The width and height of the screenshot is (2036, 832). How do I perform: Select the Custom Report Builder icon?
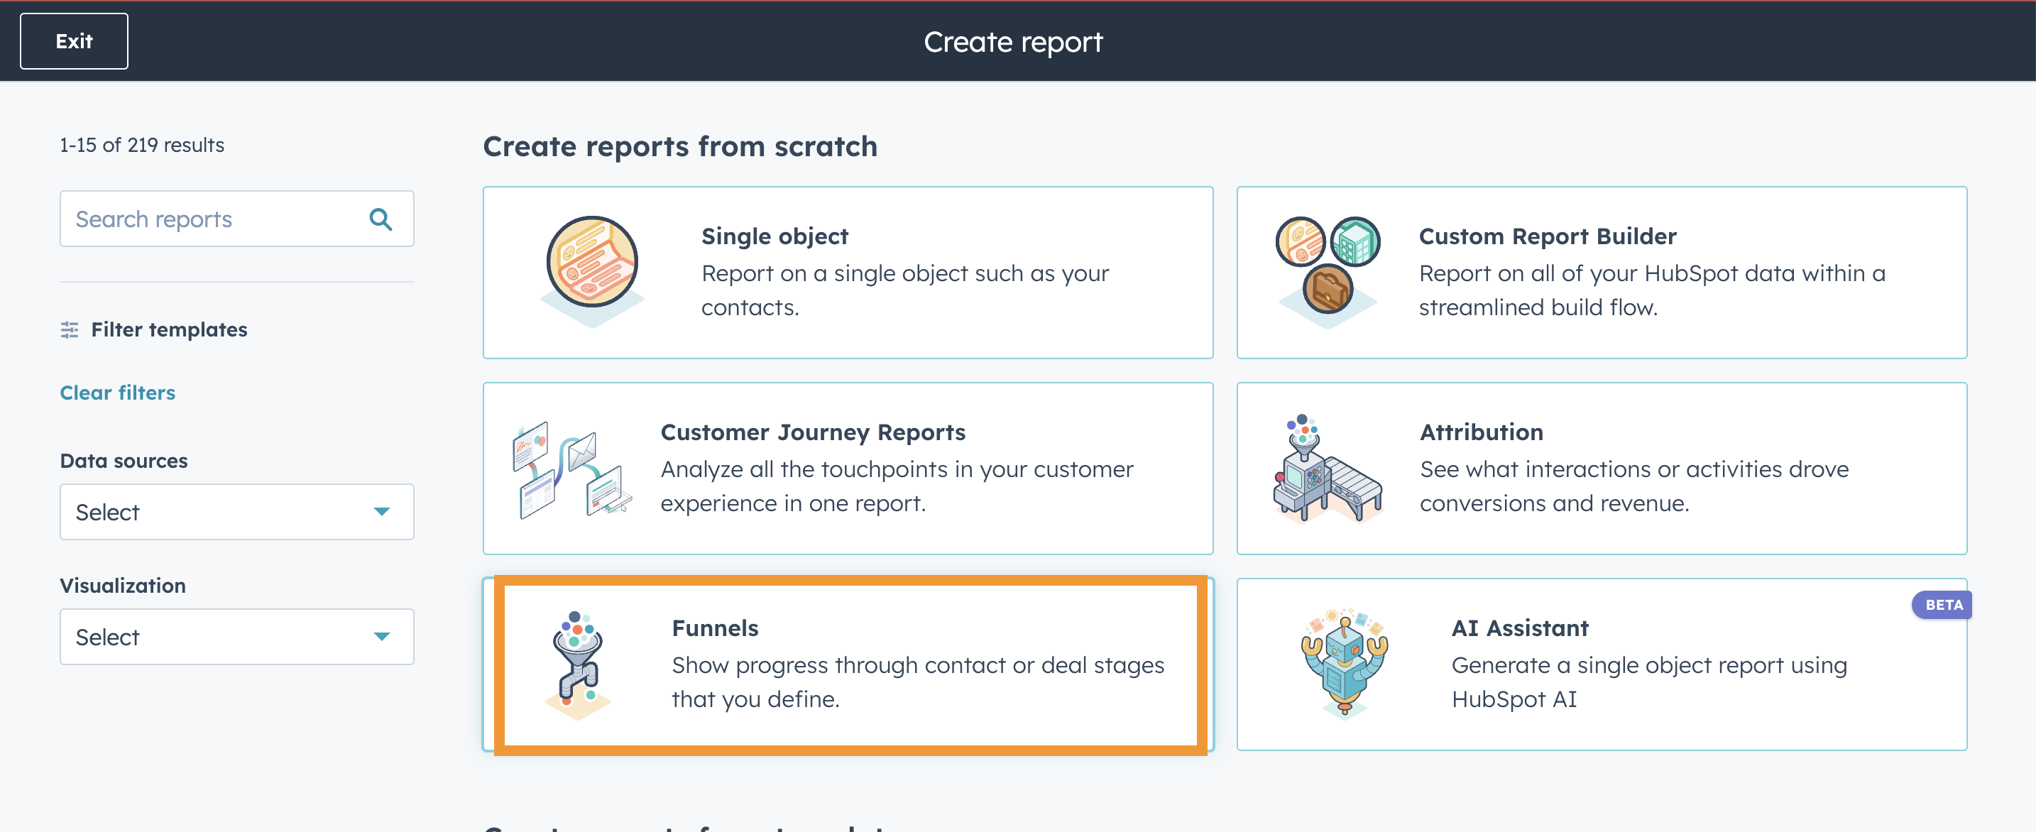point(1329,267)
